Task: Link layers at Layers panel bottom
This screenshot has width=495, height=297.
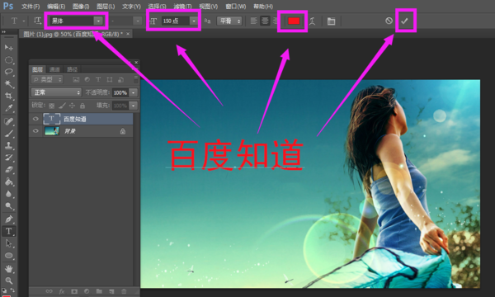Action: coord(49,291)
